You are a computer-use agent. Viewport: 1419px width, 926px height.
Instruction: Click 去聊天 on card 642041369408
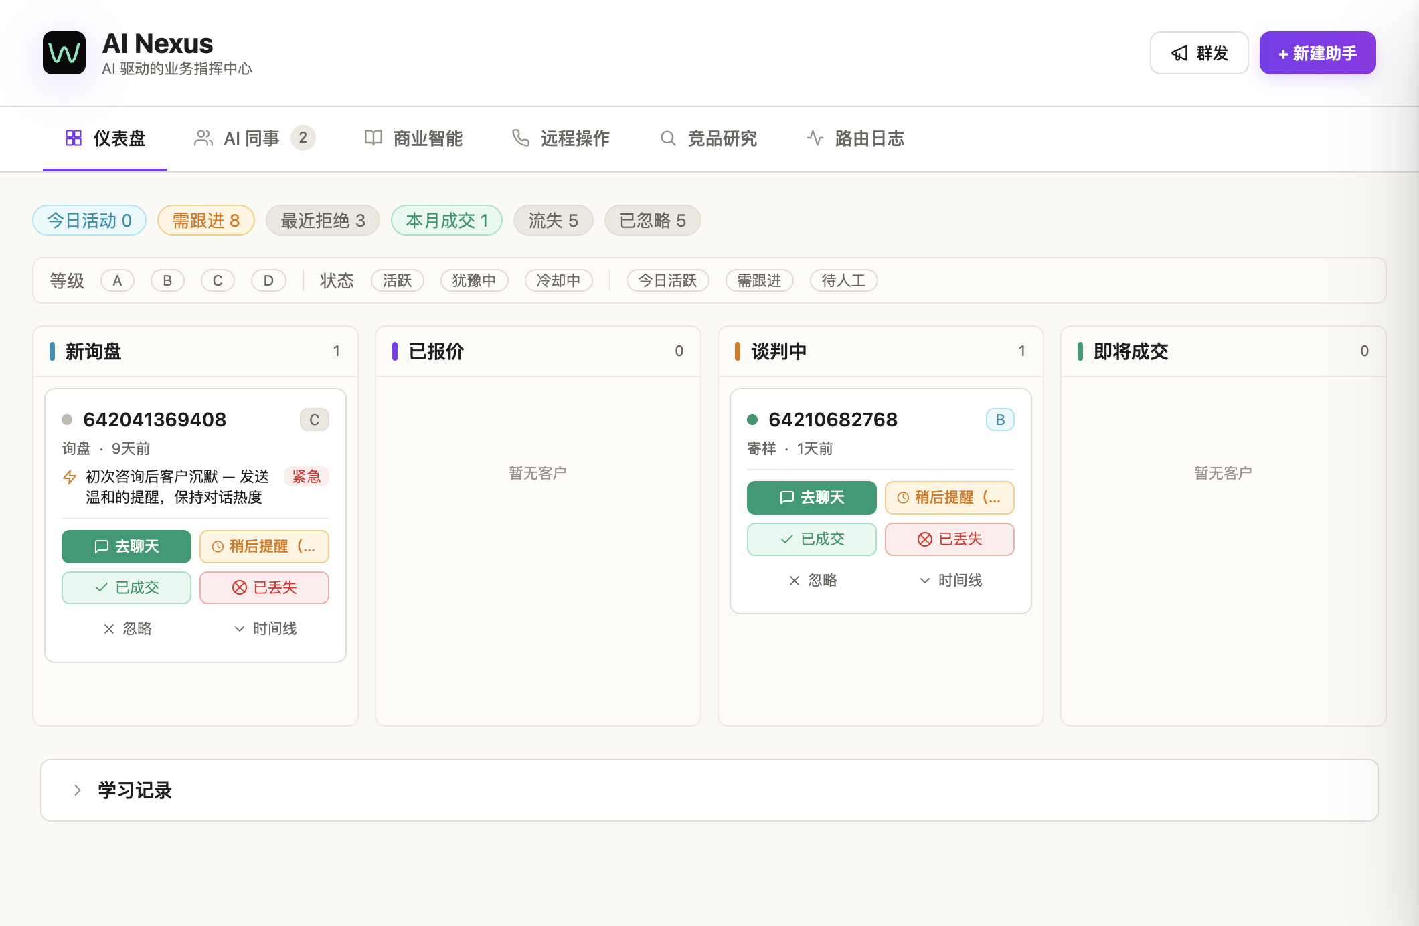127,547
